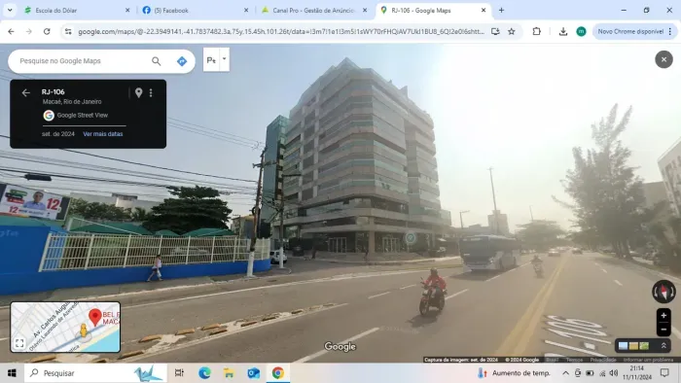Open the tab search dropdown arrow
Screen dimensions: 681x383
click(x=10, y=10)
